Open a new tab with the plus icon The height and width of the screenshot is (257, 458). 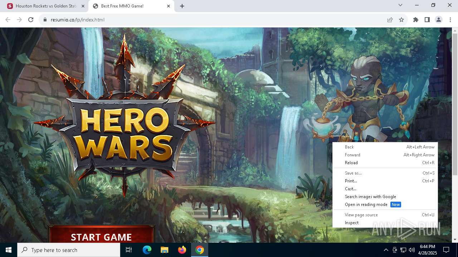(x=182, y=6)
